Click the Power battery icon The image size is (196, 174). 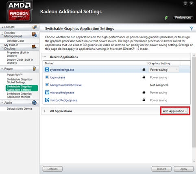click(34, 69)
